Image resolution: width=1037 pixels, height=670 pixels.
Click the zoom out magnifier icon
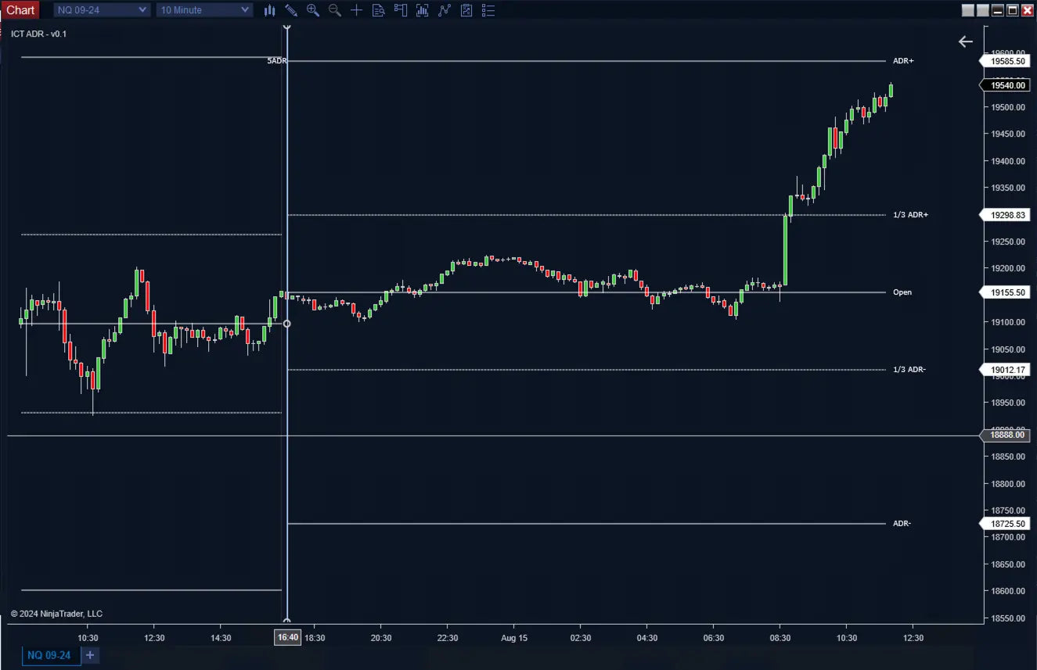[335, 10]
